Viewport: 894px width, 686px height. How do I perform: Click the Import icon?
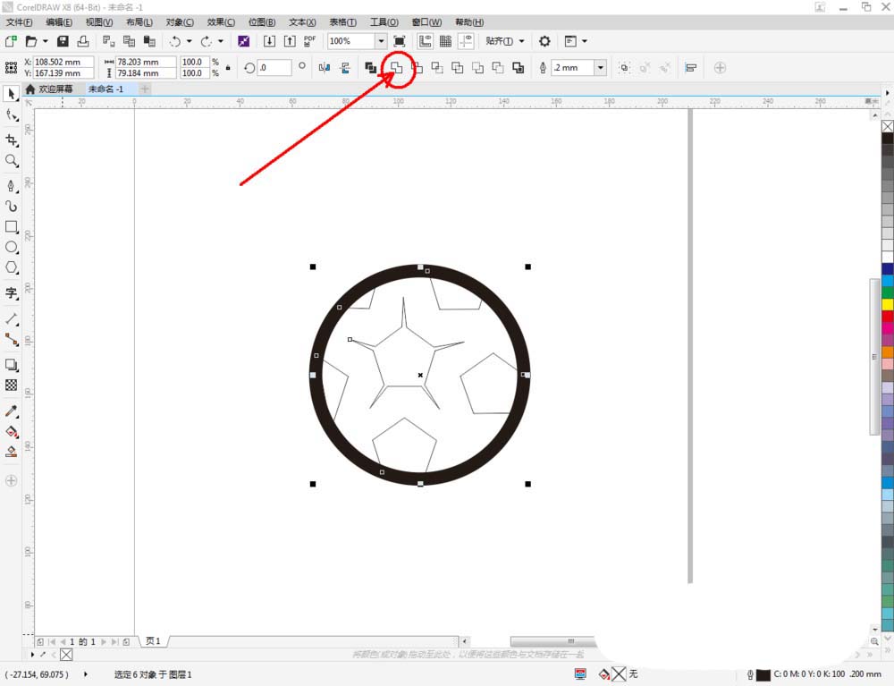[x=269, y=41]
